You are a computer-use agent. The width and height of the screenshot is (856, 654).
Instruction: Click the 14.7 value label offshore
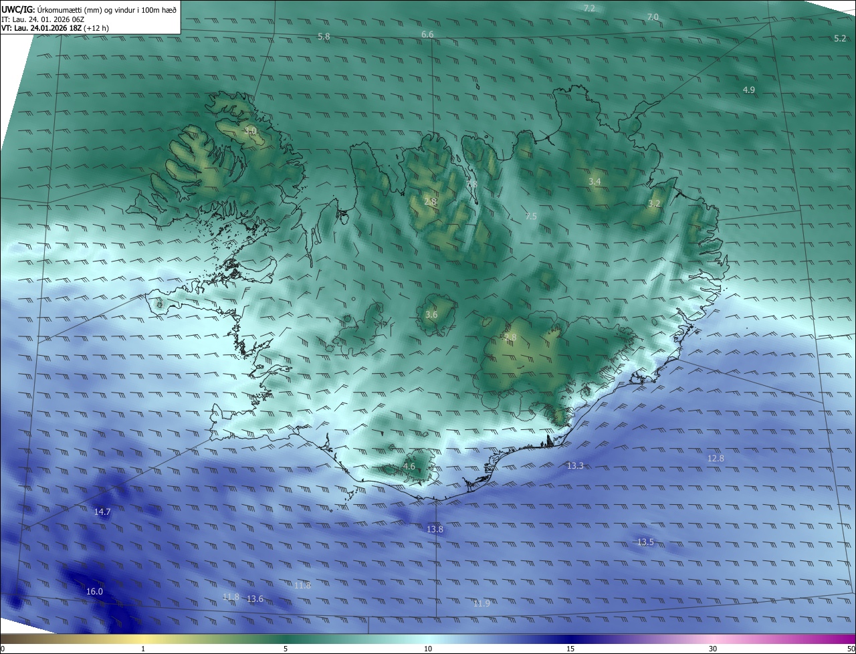[102, 512]
